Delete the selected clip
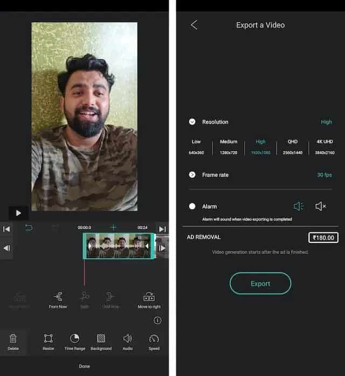 click(x=13, y=341)
